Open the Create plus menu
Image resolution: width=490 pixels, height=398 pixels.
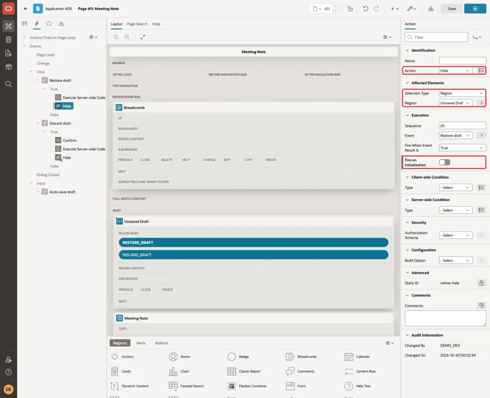395,9
